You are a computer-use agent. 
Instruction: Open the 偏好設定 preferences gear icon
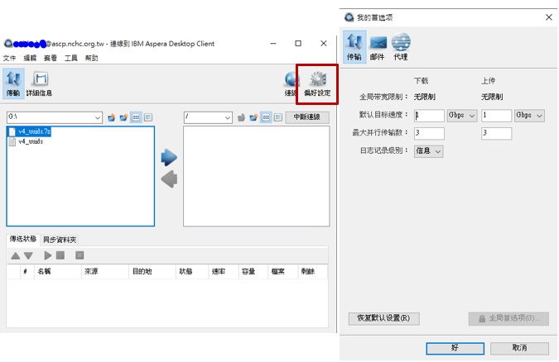(317, 83)
